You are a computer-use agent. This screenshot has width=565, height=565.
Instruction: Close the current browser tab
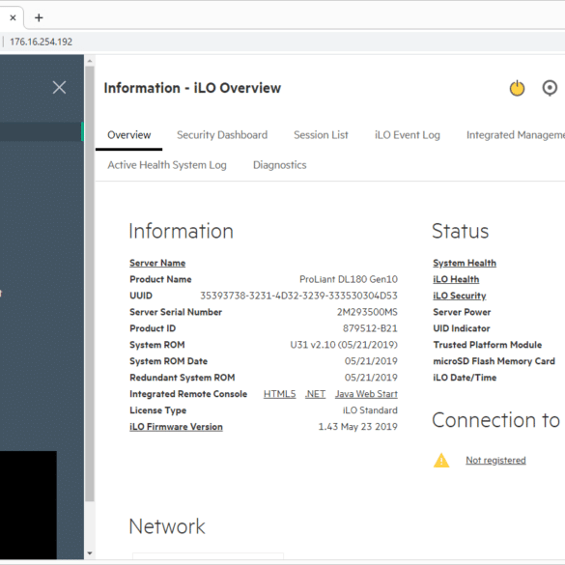[x=13, y=17]
